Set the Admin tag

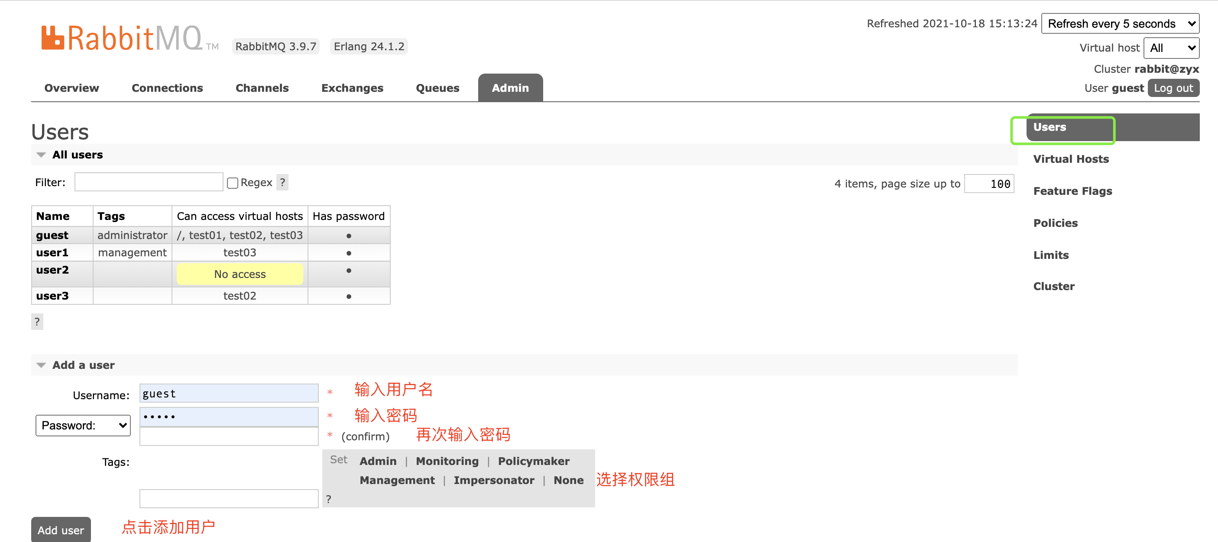pyautogui.click(x=378, y=461)
